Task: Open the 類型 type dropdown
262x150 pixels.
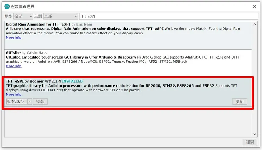Action: coord(23,16)
